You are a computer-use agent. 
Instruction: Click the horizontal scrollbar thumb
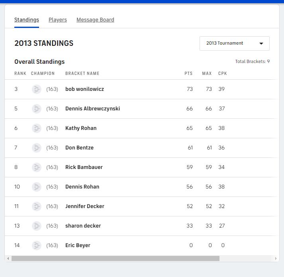tap(116, 259)
